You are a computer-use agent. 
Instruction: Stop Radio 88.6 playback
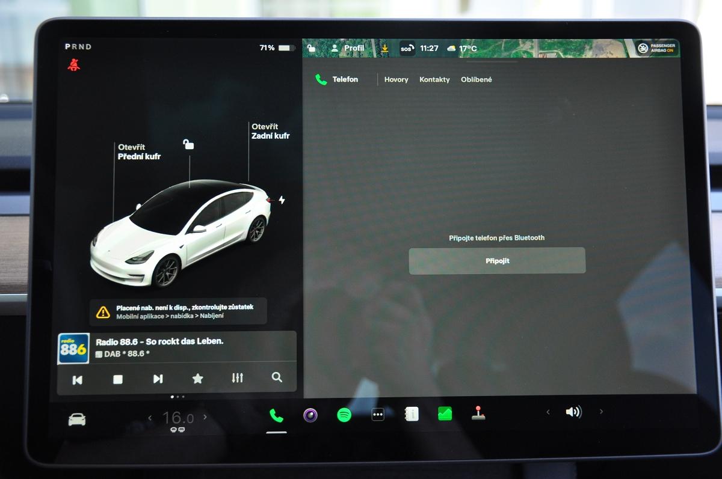coord(118,379)
